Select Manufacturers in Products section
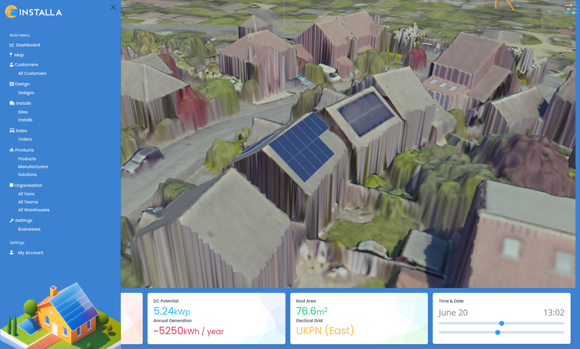The height and width of the screenshot is (349, 580). (33, 167)
